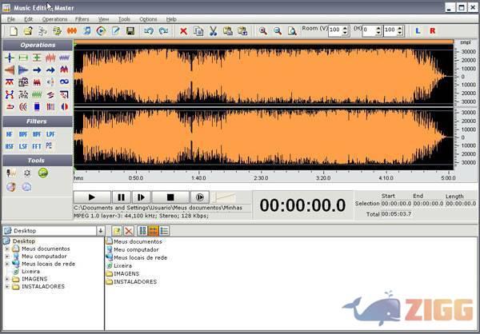The width and height of the screenshot is (480, 334).
Task: Select the LPF filter icon
Action: click(50, 134)
